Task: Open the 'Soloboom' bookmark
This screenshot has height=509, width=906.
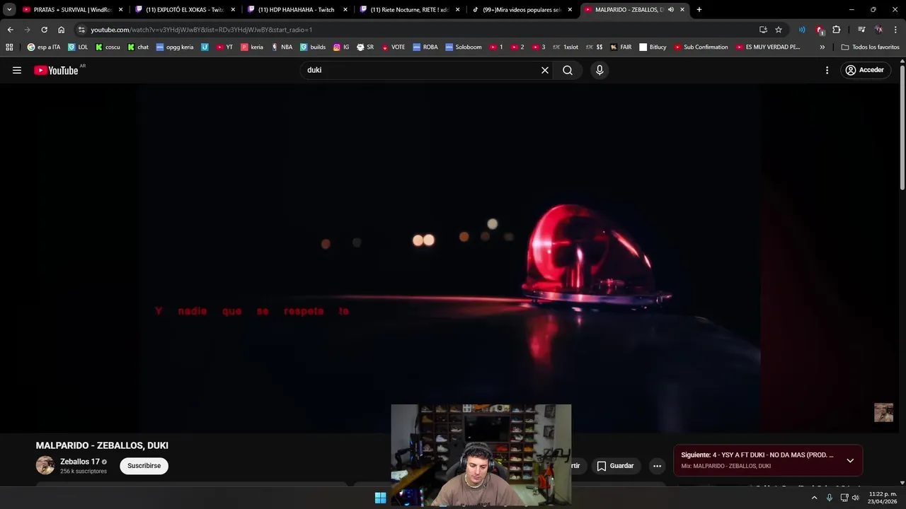Action: coord(464,47)
